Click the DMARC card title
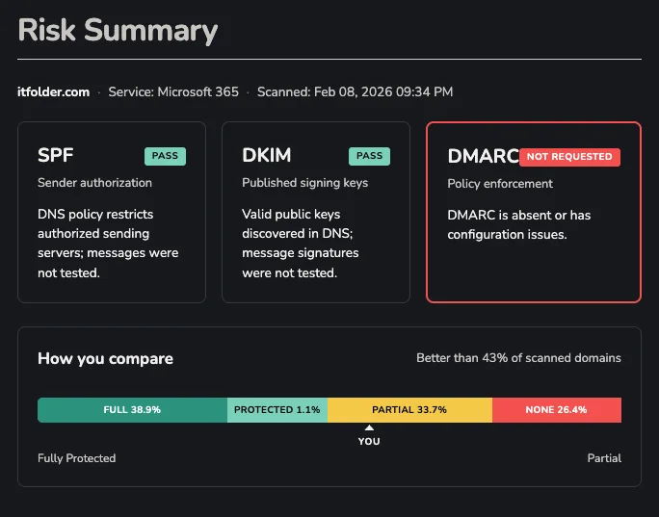 click(x=483, y=156)
